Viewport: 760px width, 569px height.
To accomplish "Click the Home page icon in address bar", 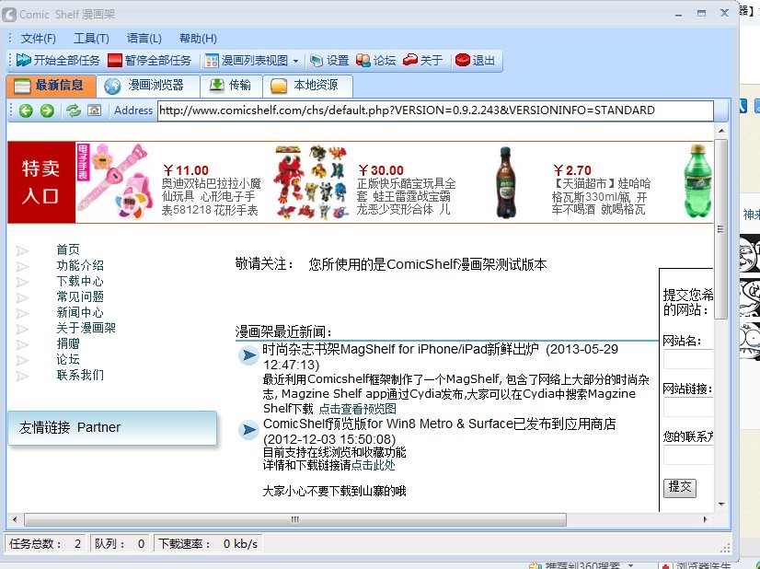I will pyautogui.click(x=94, y=110).
